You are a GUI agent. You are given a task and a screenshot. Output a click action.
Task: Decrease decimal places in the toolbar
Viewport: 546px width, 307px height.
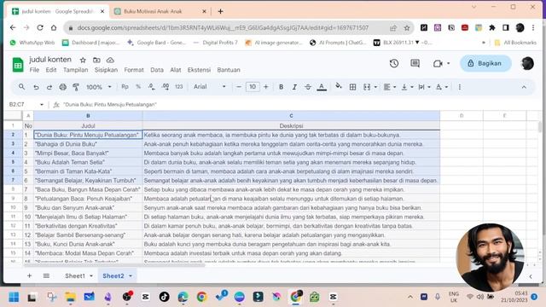click(x=152, y=87)
